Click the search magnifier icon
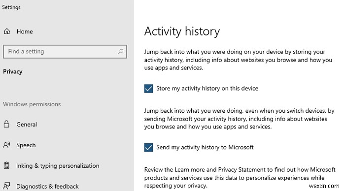The image size is (345, 191). coord(121,52)
